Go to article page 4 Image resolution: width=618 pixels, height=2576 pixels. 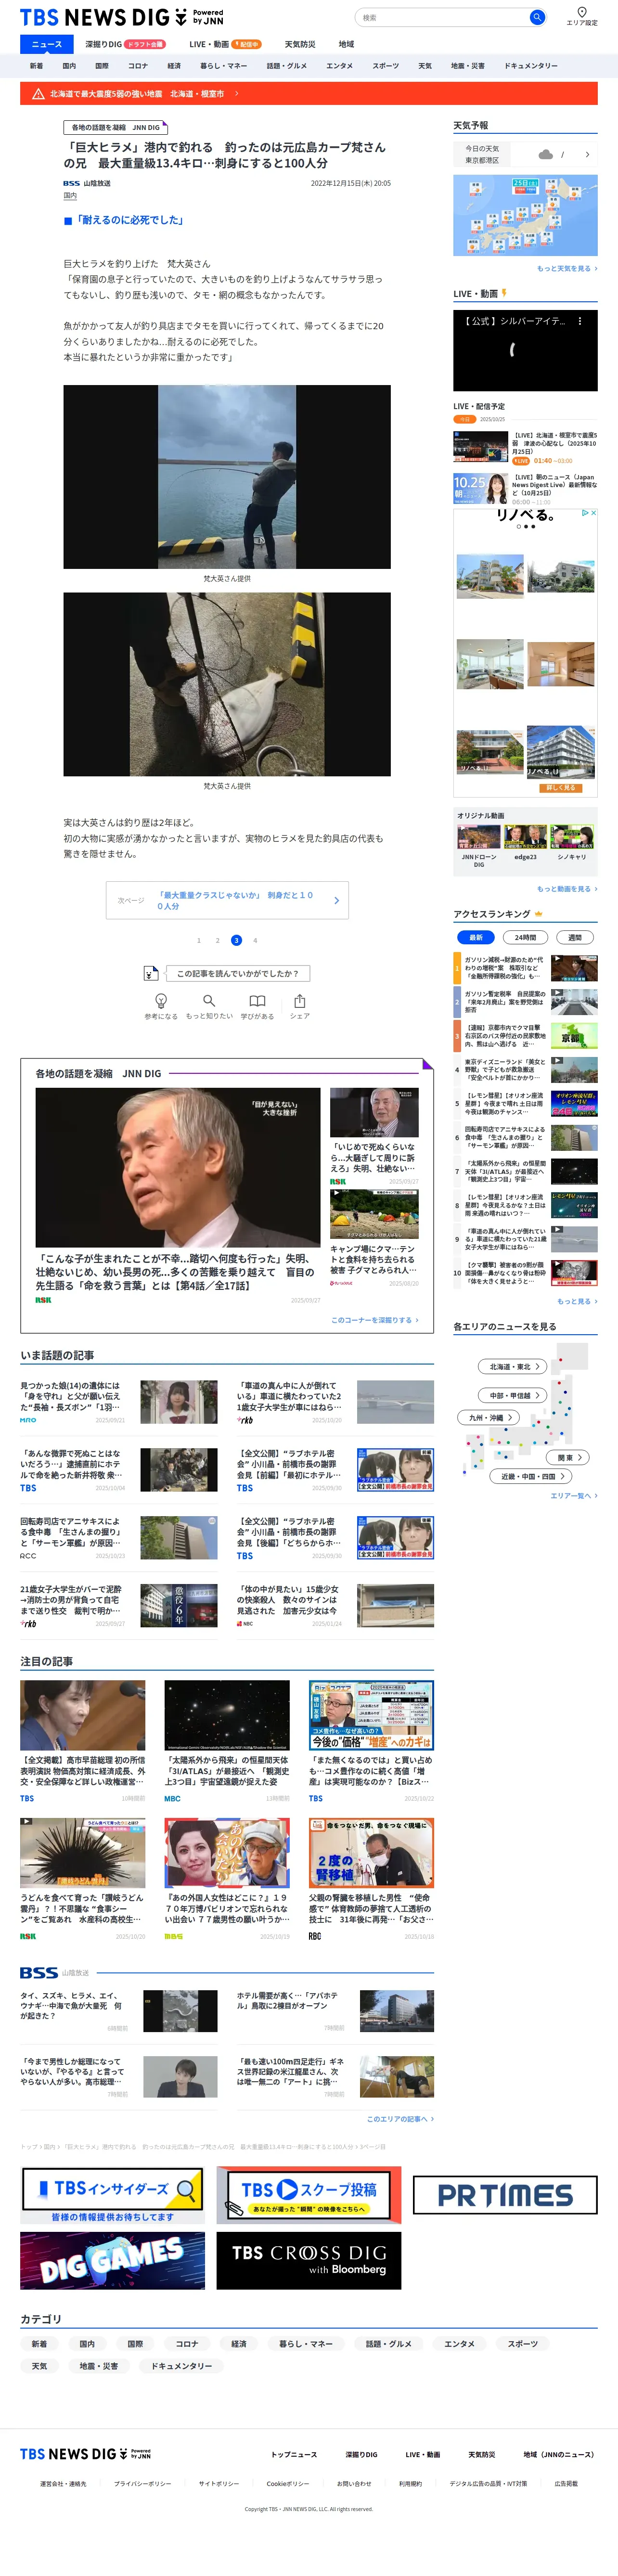255,940
